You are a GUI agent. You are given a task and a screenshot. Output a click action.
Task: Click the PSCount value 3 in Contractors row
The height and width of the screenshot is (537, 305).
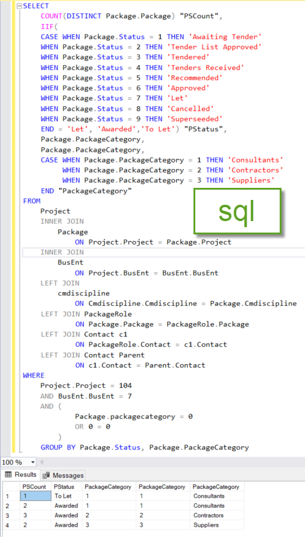coord(35,515)
